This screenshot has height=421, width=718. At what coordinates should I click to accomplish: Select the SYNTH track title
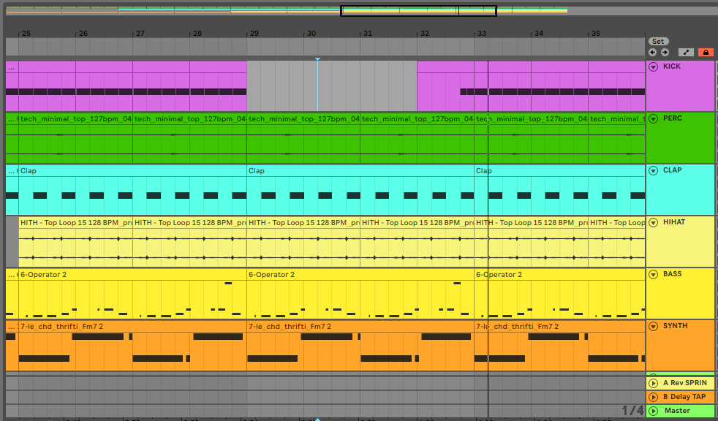pos(675,326)
